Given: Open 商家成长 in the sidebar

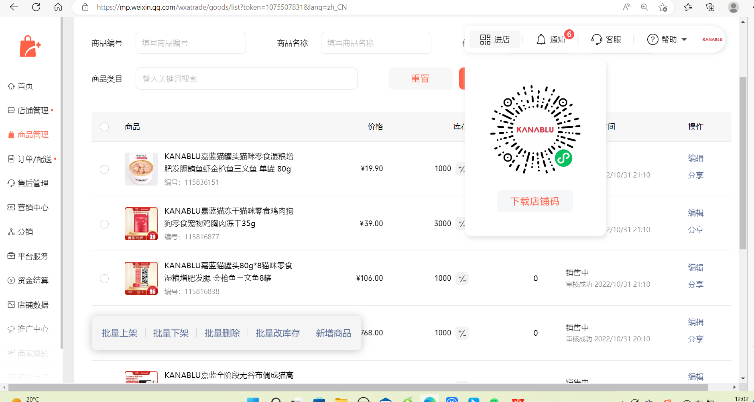Looking at the screenshot, I should pos(28,353).
